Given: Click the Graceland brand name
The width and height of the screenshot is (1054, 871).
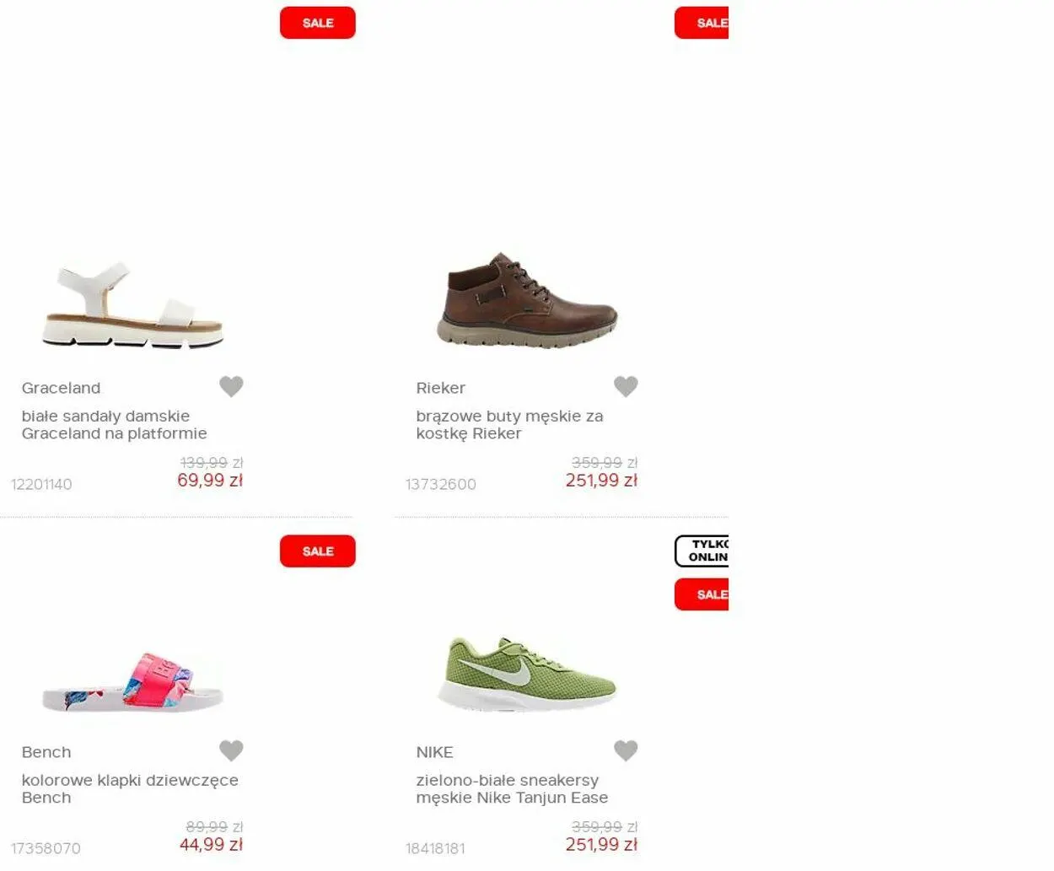Looking at the screenshot, I should coord(61,388).
